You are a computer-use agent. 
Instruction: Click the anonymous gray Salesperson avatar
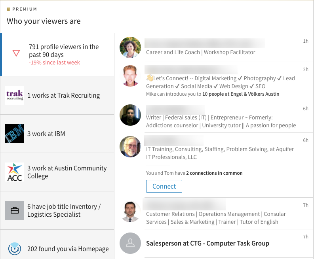(130, 243)
